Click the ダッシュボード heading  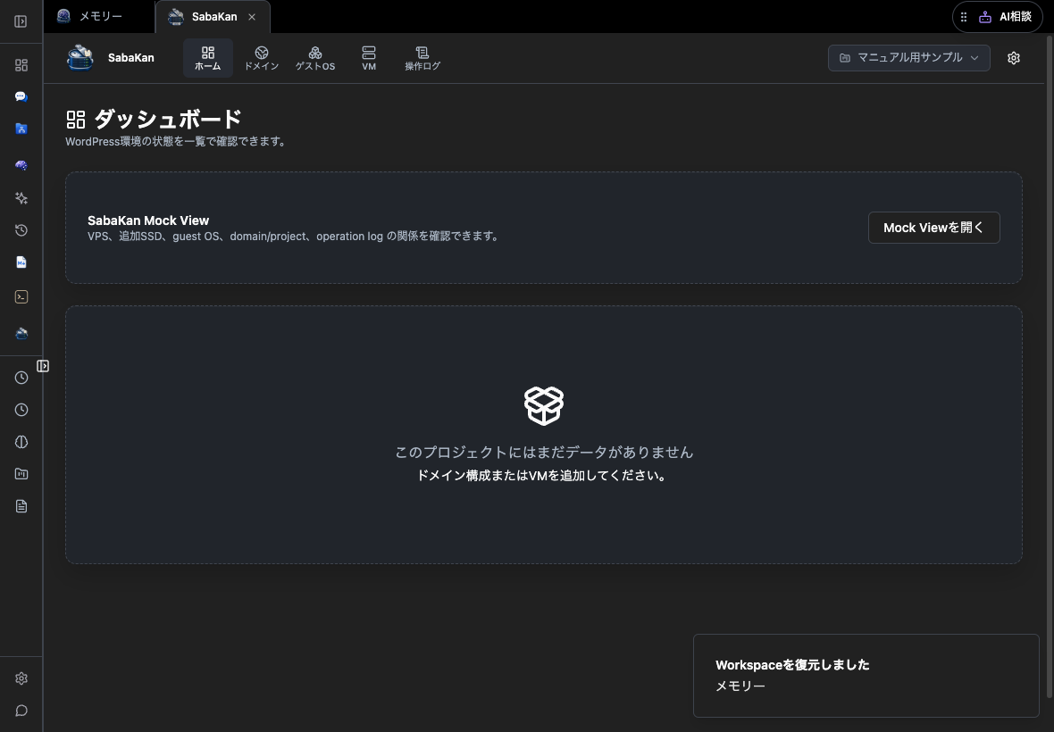[x=167, y=120]
